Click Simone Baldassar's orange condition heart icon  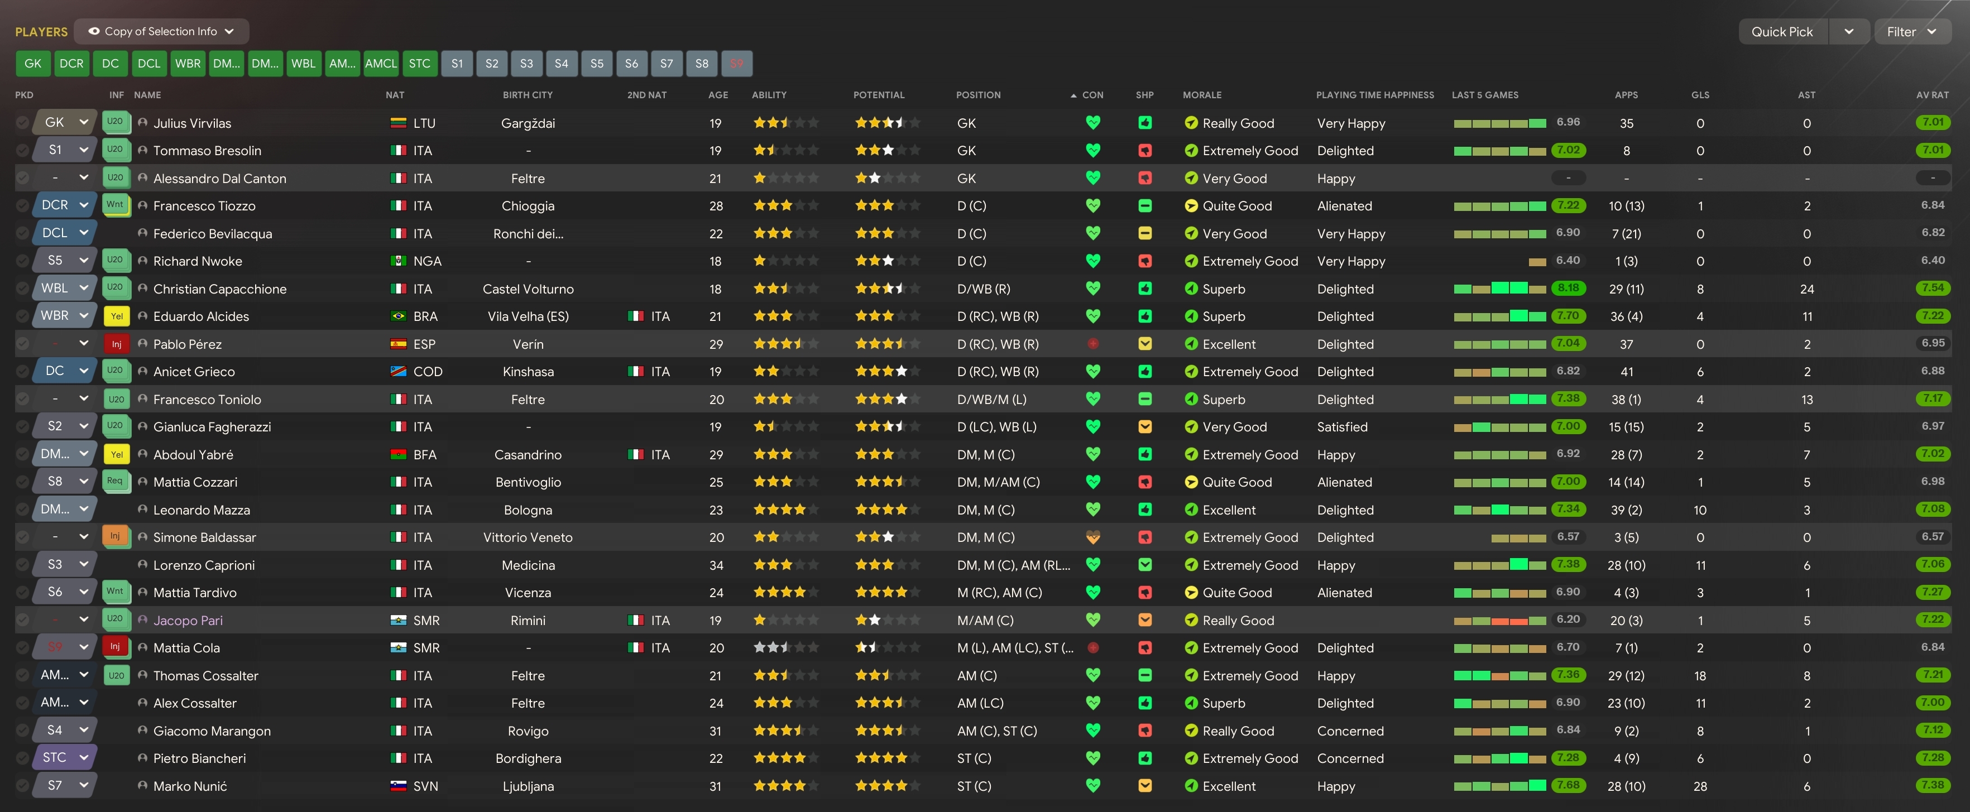pos(1093,537)
